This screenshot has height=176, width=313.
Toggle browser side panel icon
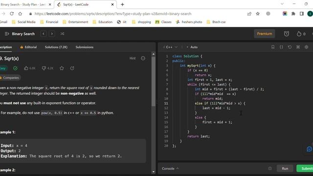tap(302, 14)
